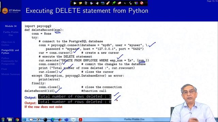The width and height of the screenshot is (218, 122).
Task: Click 'Partha Pratim Das' in slide sidebar
Action: point(11,34)
